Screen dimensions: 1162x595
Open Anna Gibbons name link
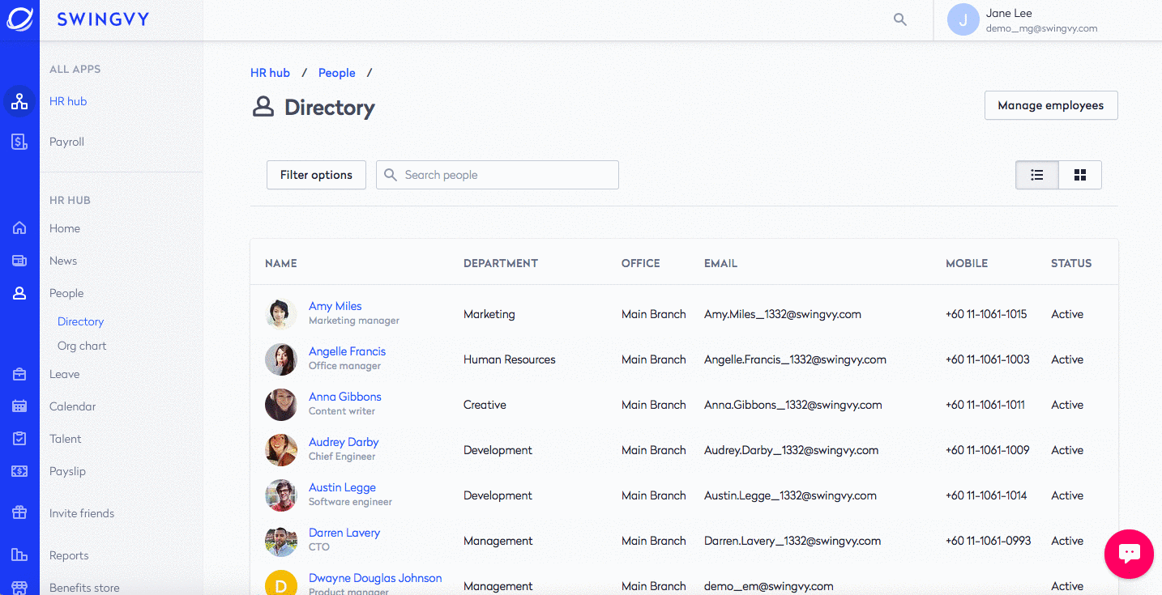coord(345,397)
